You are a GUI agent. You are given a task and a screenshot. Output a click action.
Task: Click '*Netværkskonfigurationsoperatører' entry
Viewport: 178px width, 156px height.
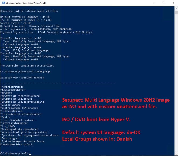[24, 132]
